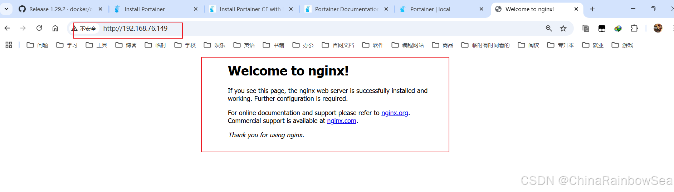Click the Thank you for using nginx text

pyautogui.click(x=266, y=135)
